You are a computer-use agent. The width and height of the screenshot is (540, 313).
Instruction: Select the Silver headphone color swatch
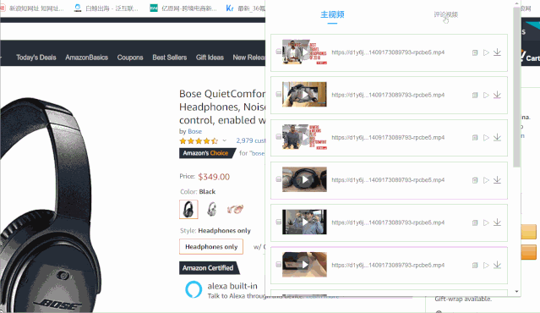(212, 209)
